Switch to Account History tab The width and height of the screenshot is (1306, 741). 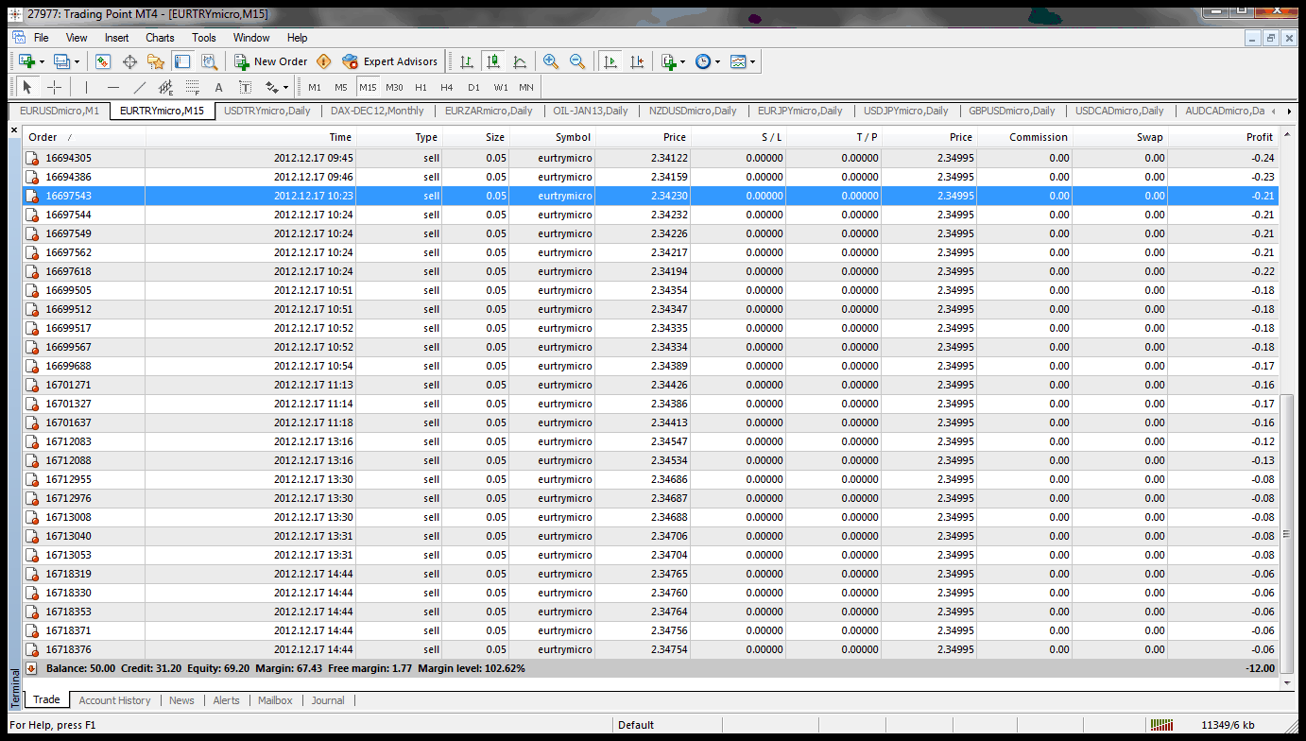[x=114, y=700]
